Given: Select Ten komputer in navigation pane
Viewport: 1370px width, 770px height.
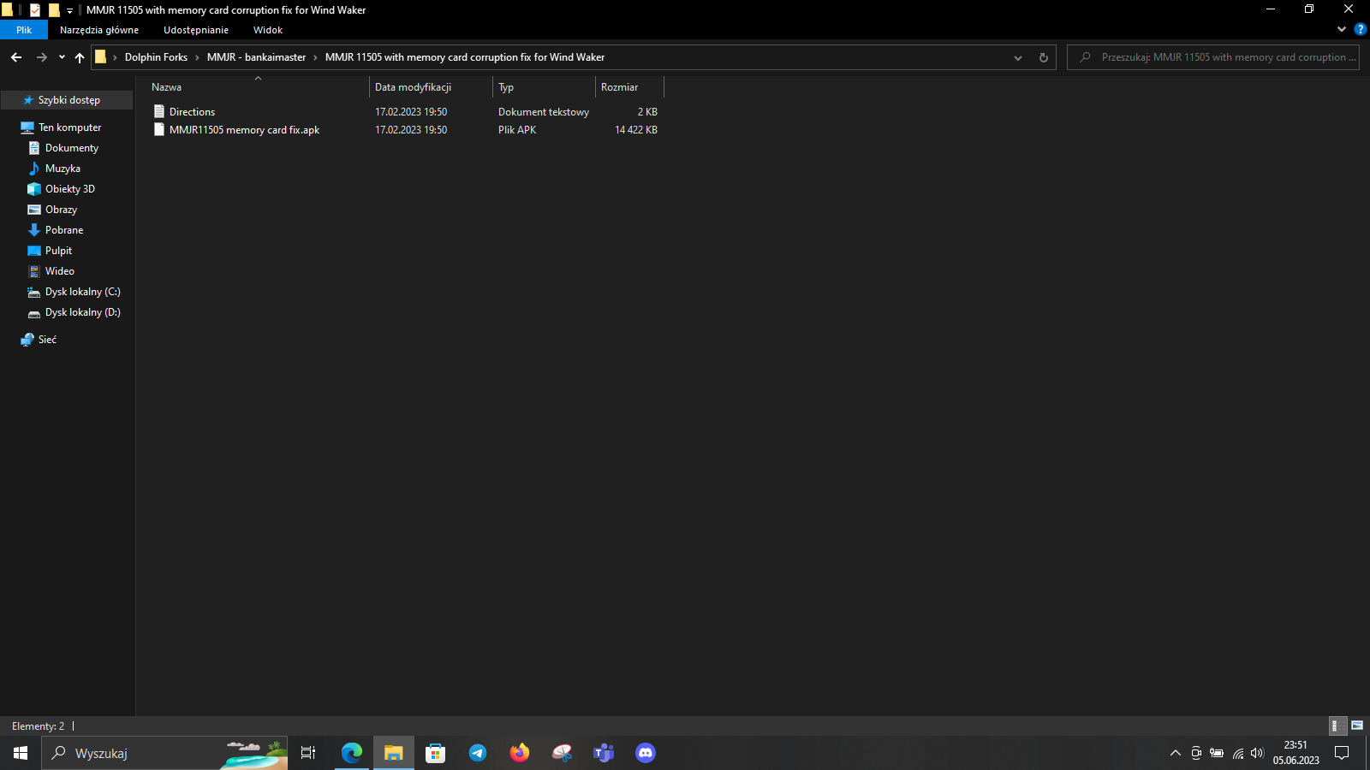Looking at the screenshot, I should (69, 127).
